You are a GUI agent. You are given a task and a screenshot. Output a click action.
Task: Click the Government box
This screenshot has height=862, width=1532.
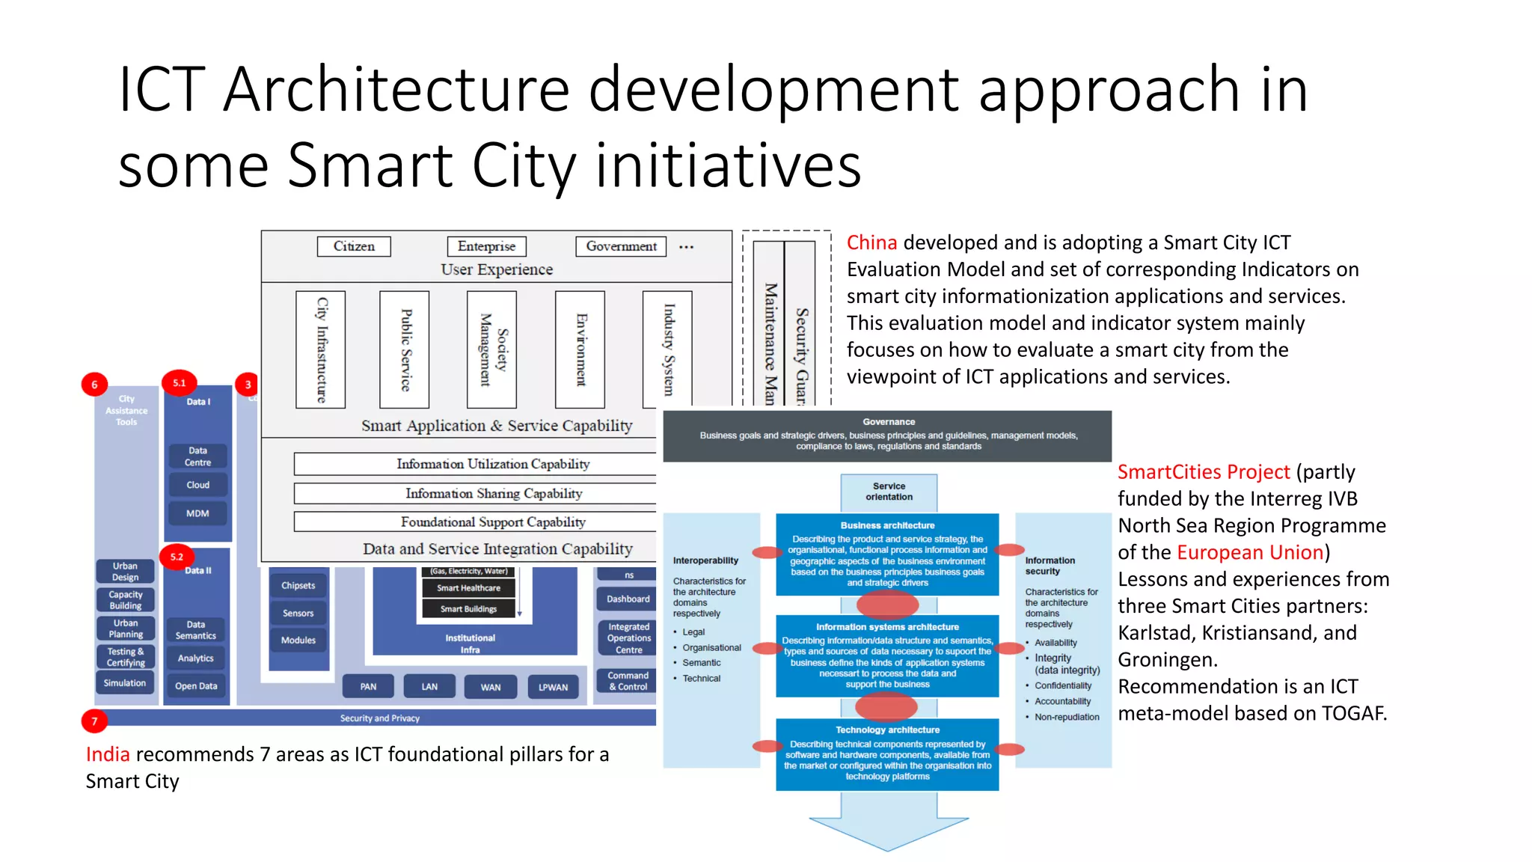coord(621,246)
